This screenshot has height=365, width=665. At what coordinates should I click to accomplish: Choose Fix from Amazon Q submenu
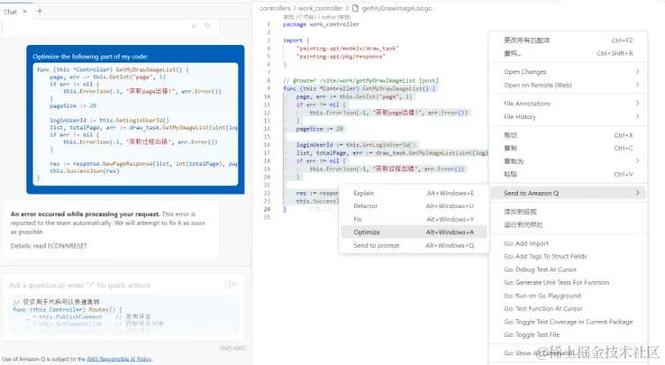pos(413,219)
